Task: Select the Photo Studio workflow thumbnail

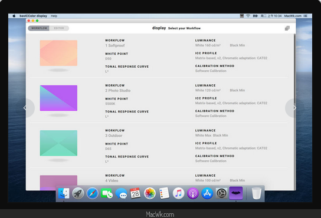Action: 58,98
